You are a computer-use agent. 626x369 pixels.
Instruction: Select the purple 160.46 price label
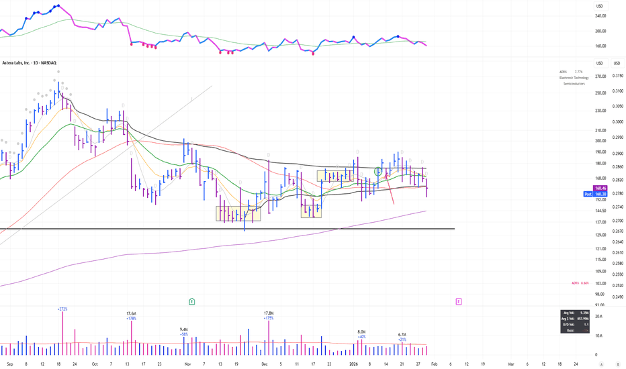tap(600, 189)
